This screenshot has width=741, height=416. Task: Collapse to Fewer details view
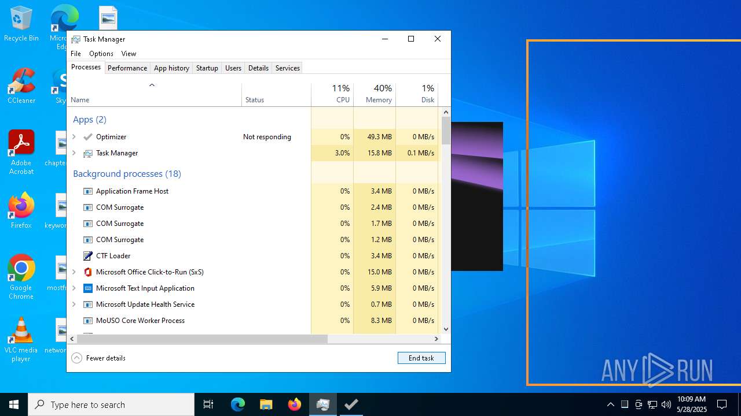pos(98,358)
